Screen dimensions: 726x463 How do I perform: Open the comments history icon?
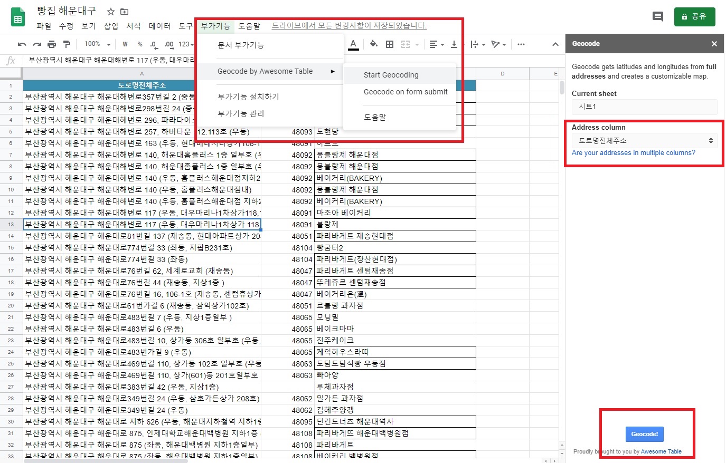(x=658, y=17)
